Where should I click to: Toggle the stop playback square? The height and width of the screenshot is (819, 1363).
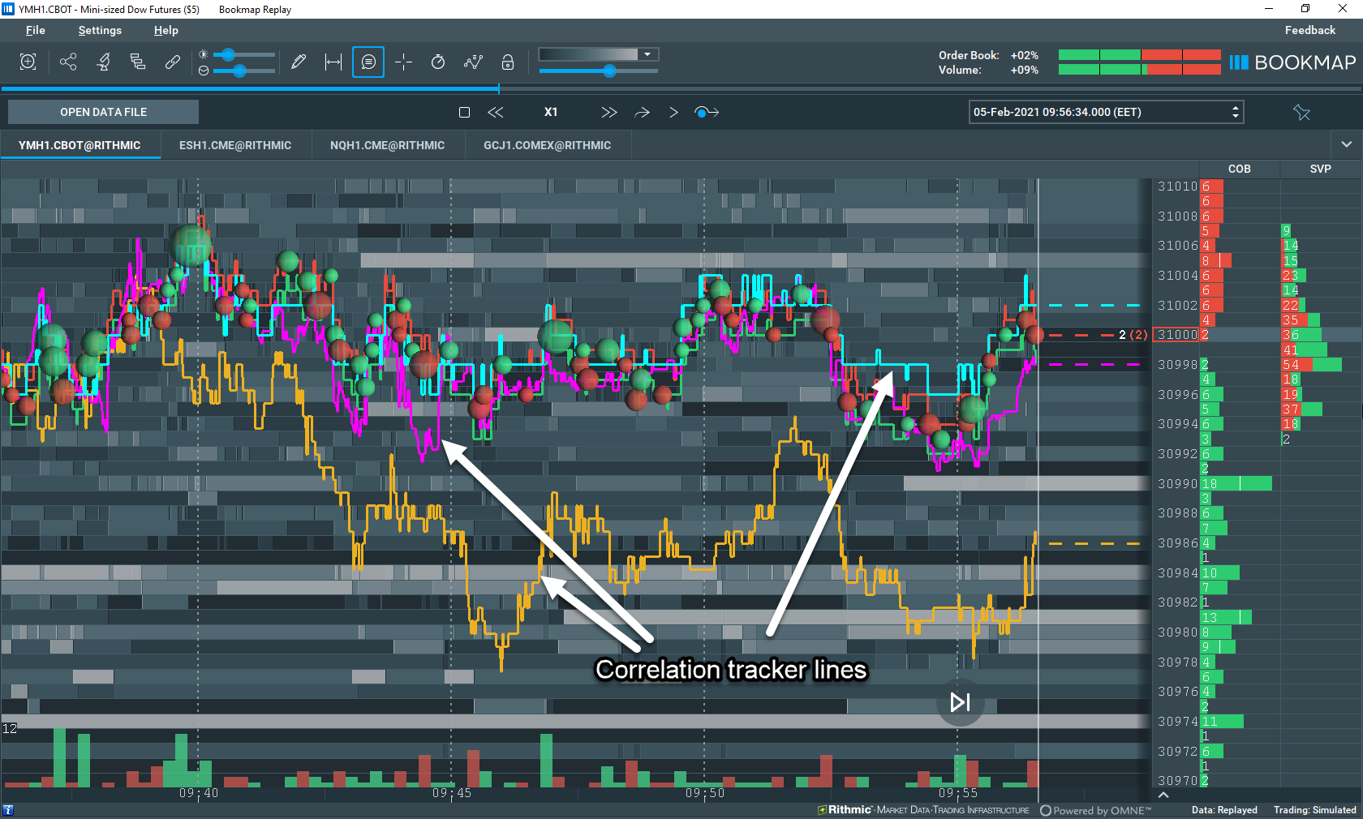tap(464, 113)
